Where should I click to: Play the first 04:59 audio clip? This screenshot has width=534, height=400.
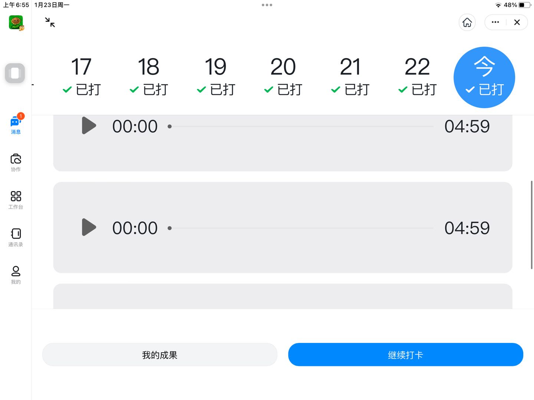pyautogui.click(x=89, y=126)
